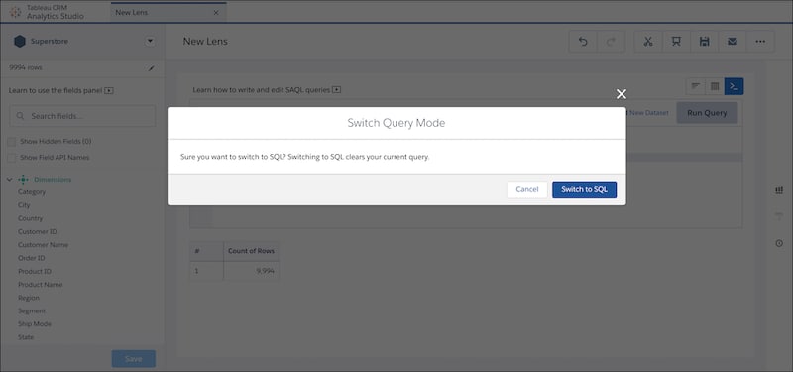Select the Region dimension field
The width and height of the screenshot is (793, 372).
29,298
